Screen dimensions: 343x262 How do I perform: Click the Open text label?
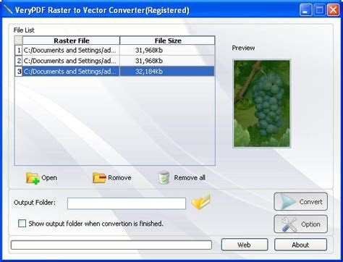[x=49, y=178]
